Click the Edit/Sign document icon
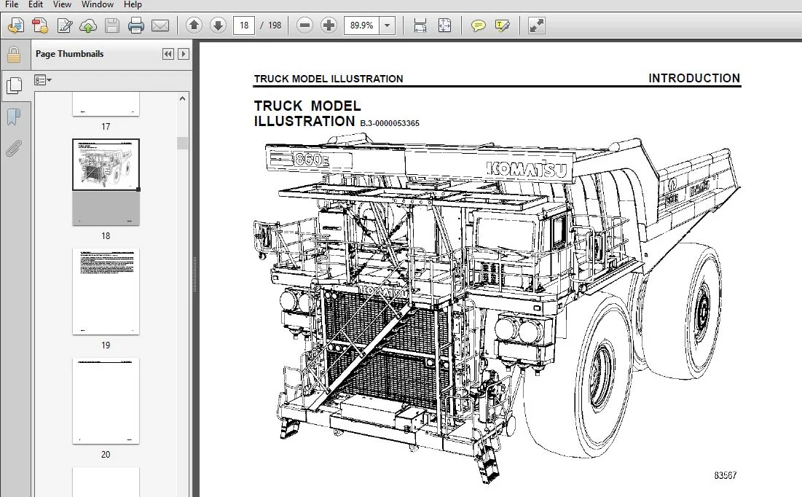Viewport: 802px width, 497px height. pyautogui.click(x=64, y=25)
